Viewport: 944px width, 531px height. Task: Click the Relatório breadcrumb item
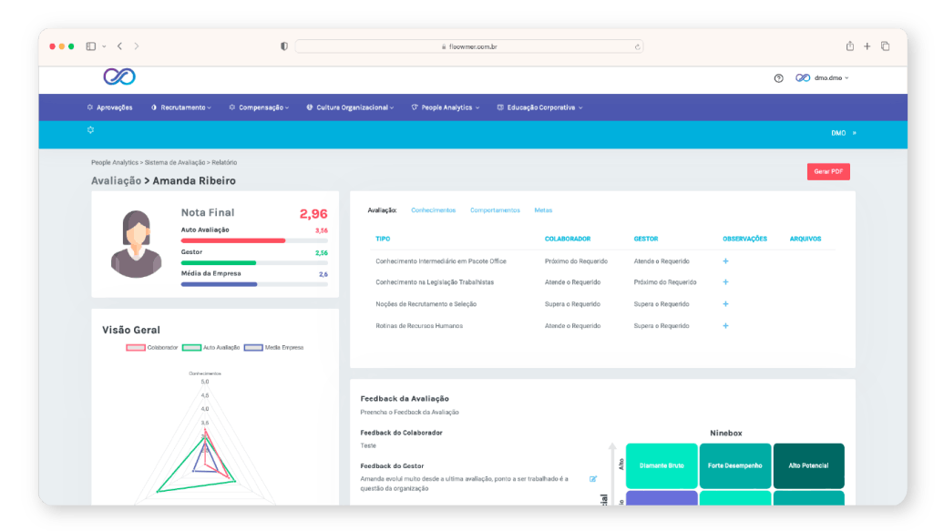(x=224, y=162)
